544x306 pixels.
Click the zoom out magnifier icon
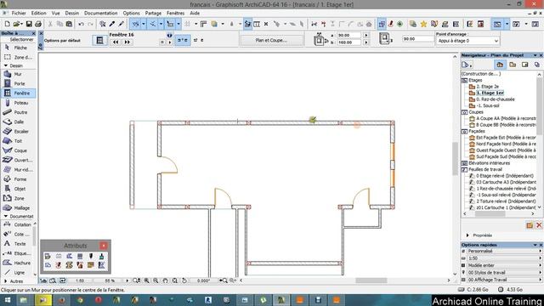[x=156, y=280]
